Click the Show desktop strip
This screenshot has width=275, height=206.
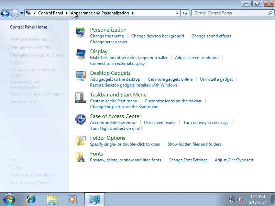[273, 199]
